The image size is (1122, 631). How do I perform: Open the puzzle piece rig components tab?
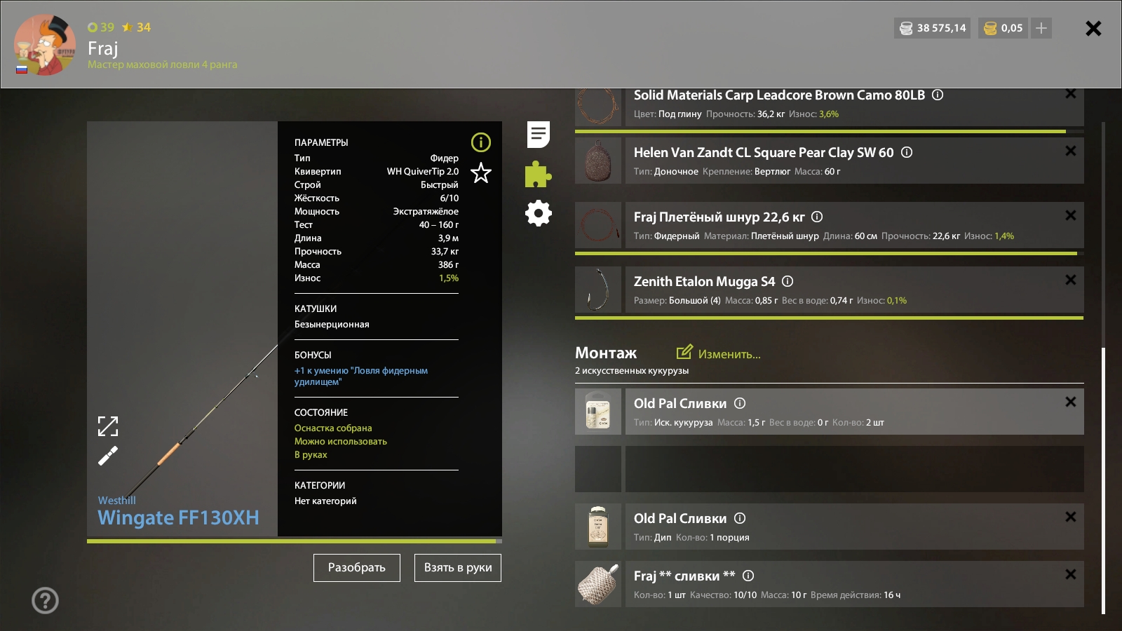point(539,175)
